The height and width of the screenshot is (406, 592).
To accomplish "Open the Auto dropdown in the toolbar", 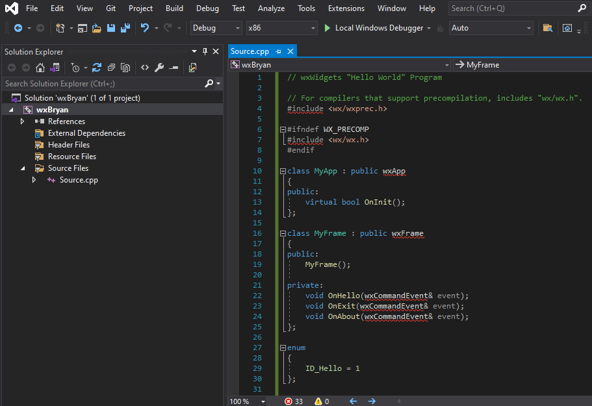I will pos(491,28).
